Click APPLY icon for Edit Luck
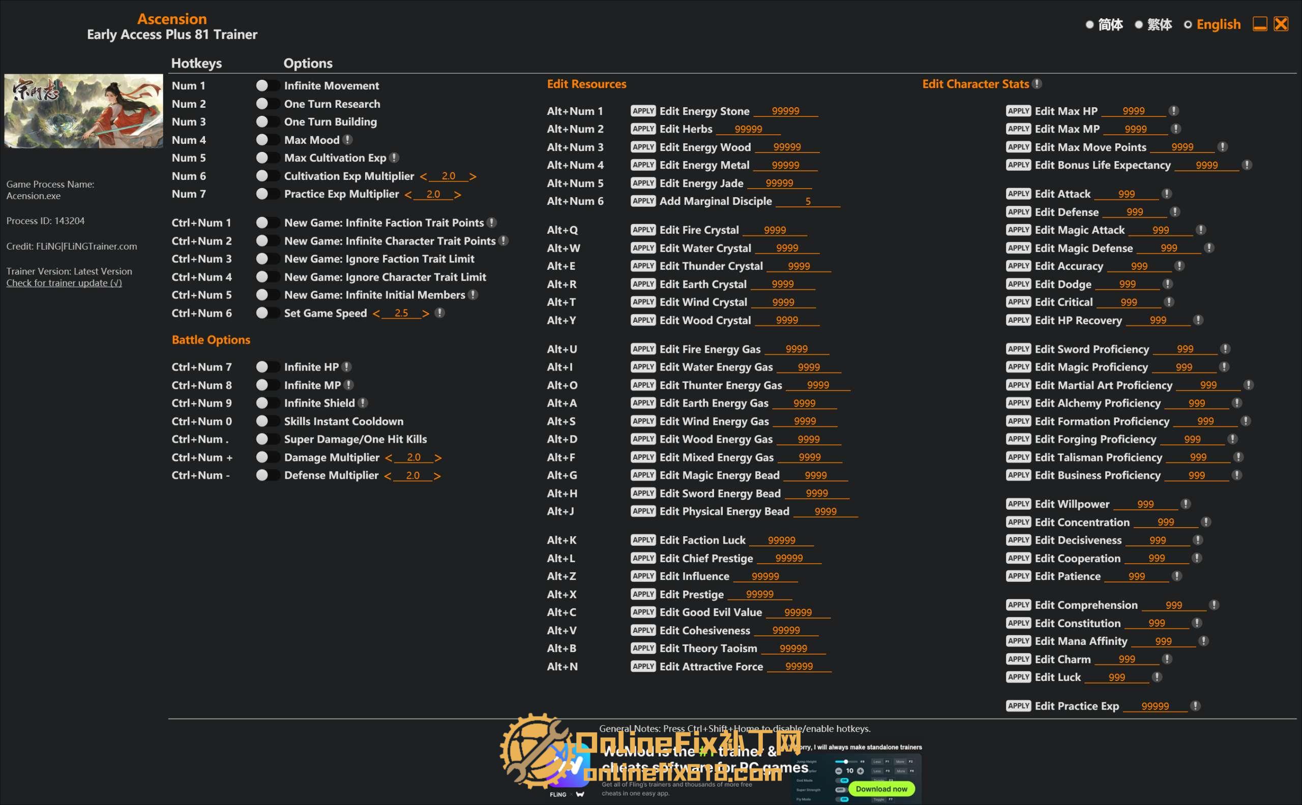Viewport: 1302px width, 805px height. tap(1018, 677)
